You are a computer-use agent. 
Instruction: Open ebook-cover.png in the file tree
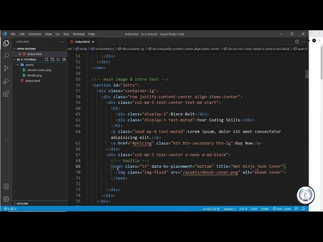tap(39, 70)
